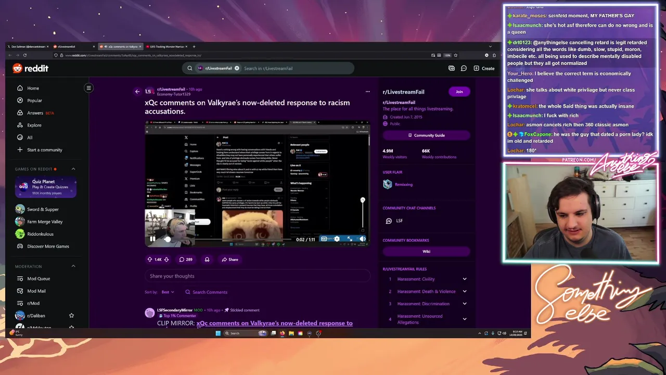Image resolution: width=666 pixels, height=375 pixels.
Task: Go back to subreddit with post back arrow
Action: (x=137, y=92)
